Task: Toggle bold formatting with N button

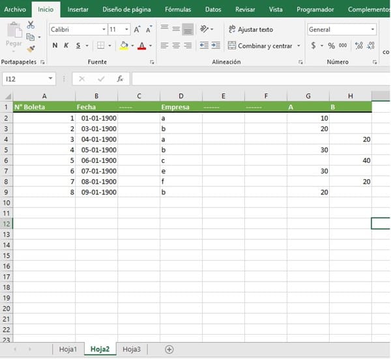Action: pos(55,46)
